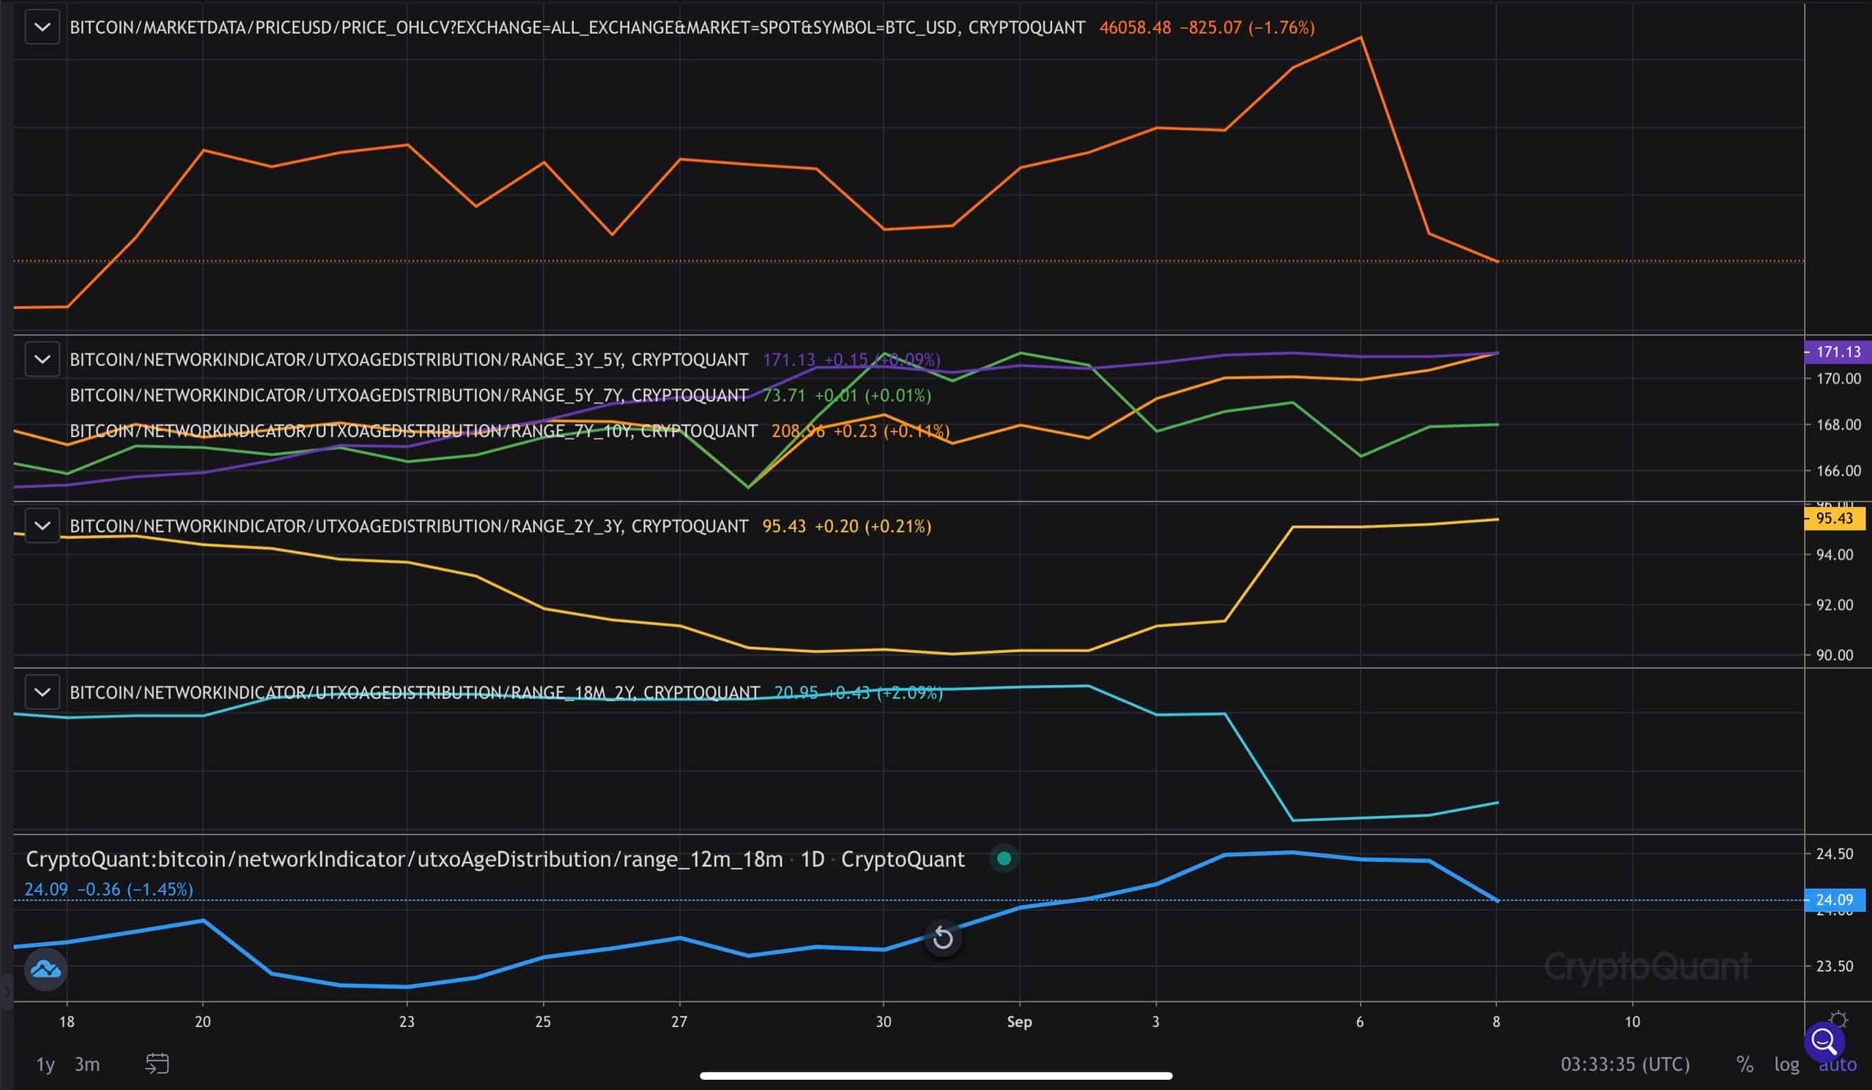
Task: Select the RANGE_18M_2Y series legend title
Action: (x=415, y=692)
